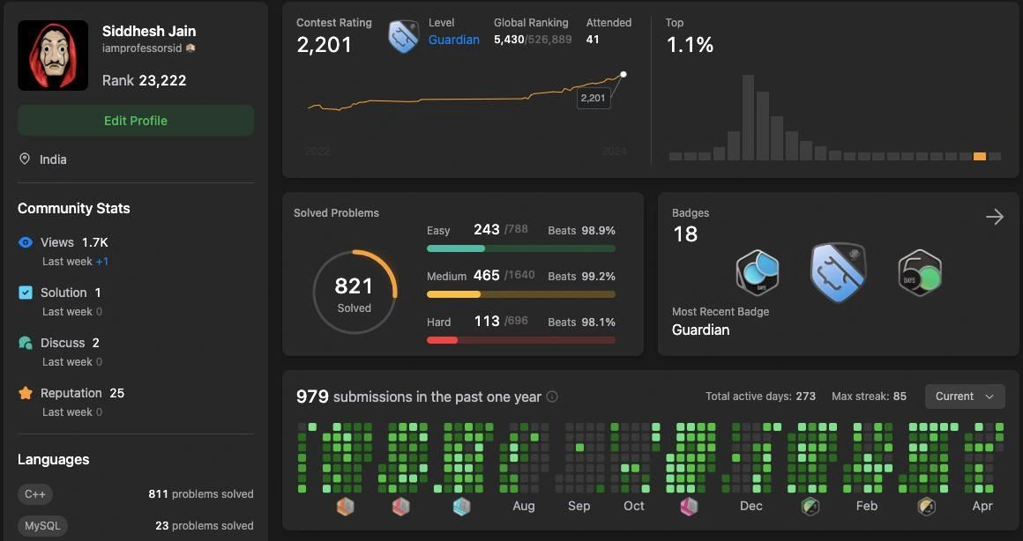Click the orange Reputation star icon
The image size is (1023, 541).
point(26,393)
